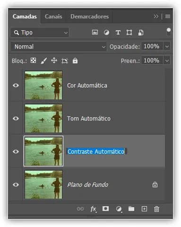This screenshot has height=227, width=181.
Task: Hide the Tom Automático layer
Action: 16,118
